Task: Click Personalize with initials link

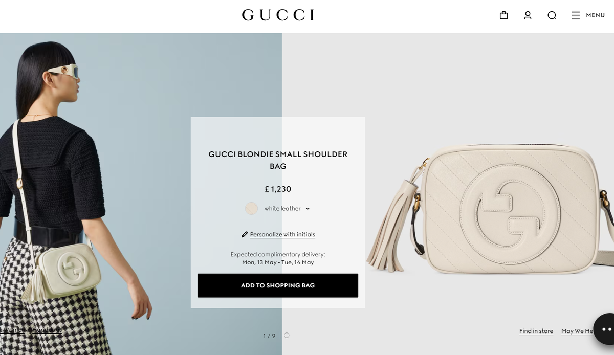Action: 282,234
